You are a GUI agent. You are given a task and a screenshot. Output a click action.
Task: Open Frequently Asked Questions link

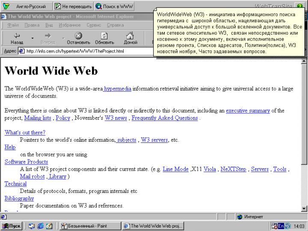tap(165, 118)
